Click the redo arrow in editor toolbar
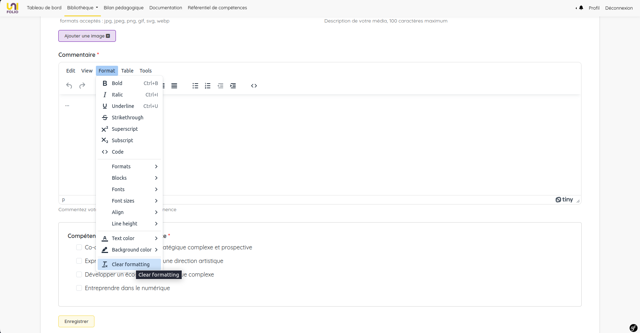 (x=82, y=86)
